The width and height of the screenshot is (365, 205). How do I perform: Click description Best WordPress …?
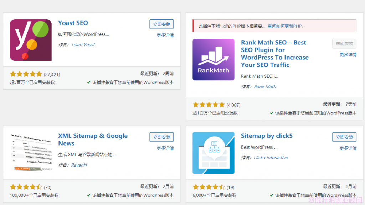259,147
